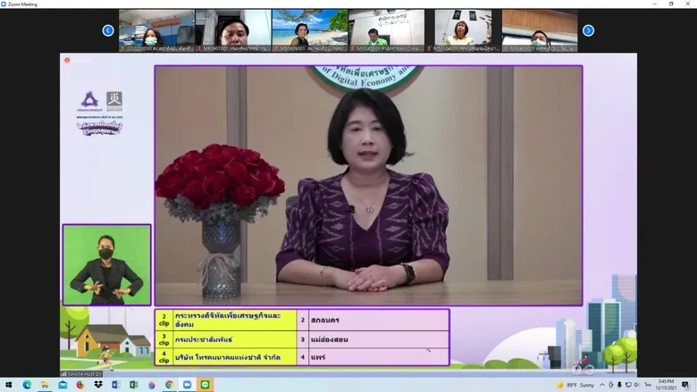
Task: Show previous participants with left gallery arrow
Action: pyautogui.click(x=108, y=30)
